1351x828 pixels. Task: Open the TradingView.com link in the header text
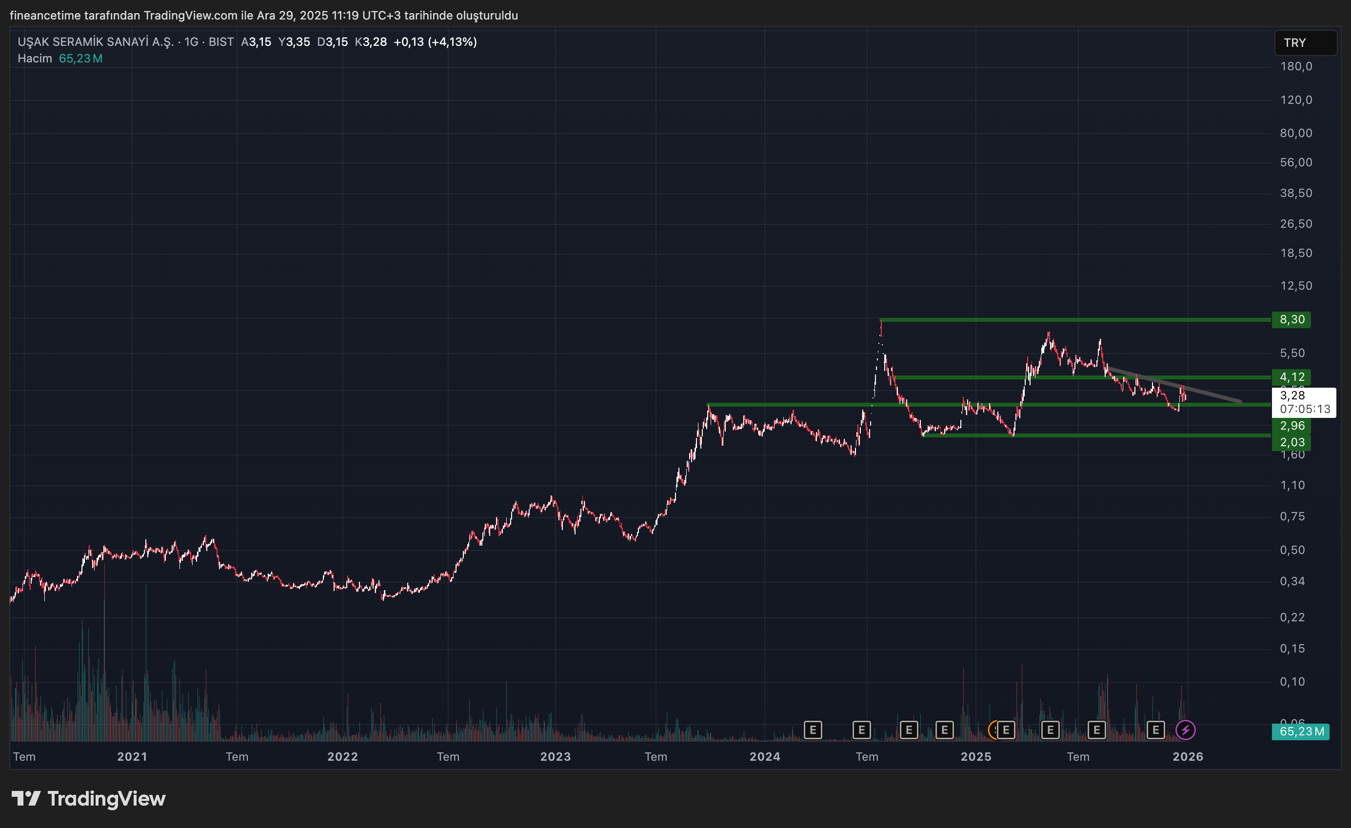click(190, 15)
